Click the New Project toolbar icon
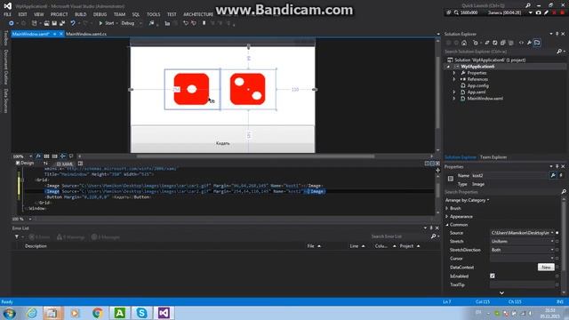Viewport: 569px width, 320px height. point(35,23)
